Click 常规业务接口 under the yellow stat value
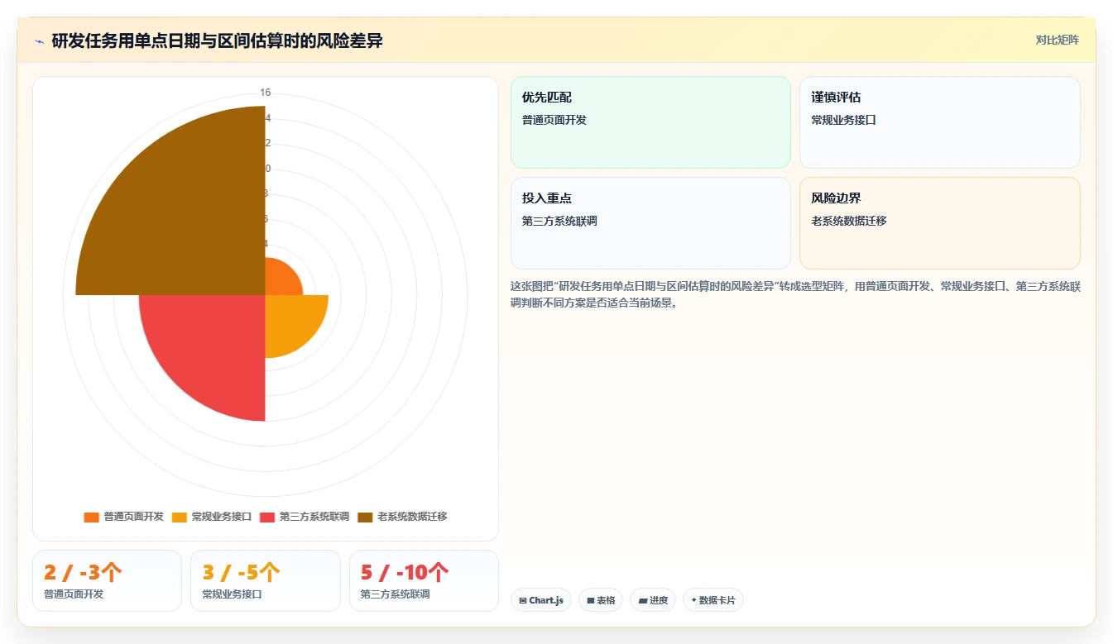This screenshot has height=644, width=1113. click(x=232, y=594)
